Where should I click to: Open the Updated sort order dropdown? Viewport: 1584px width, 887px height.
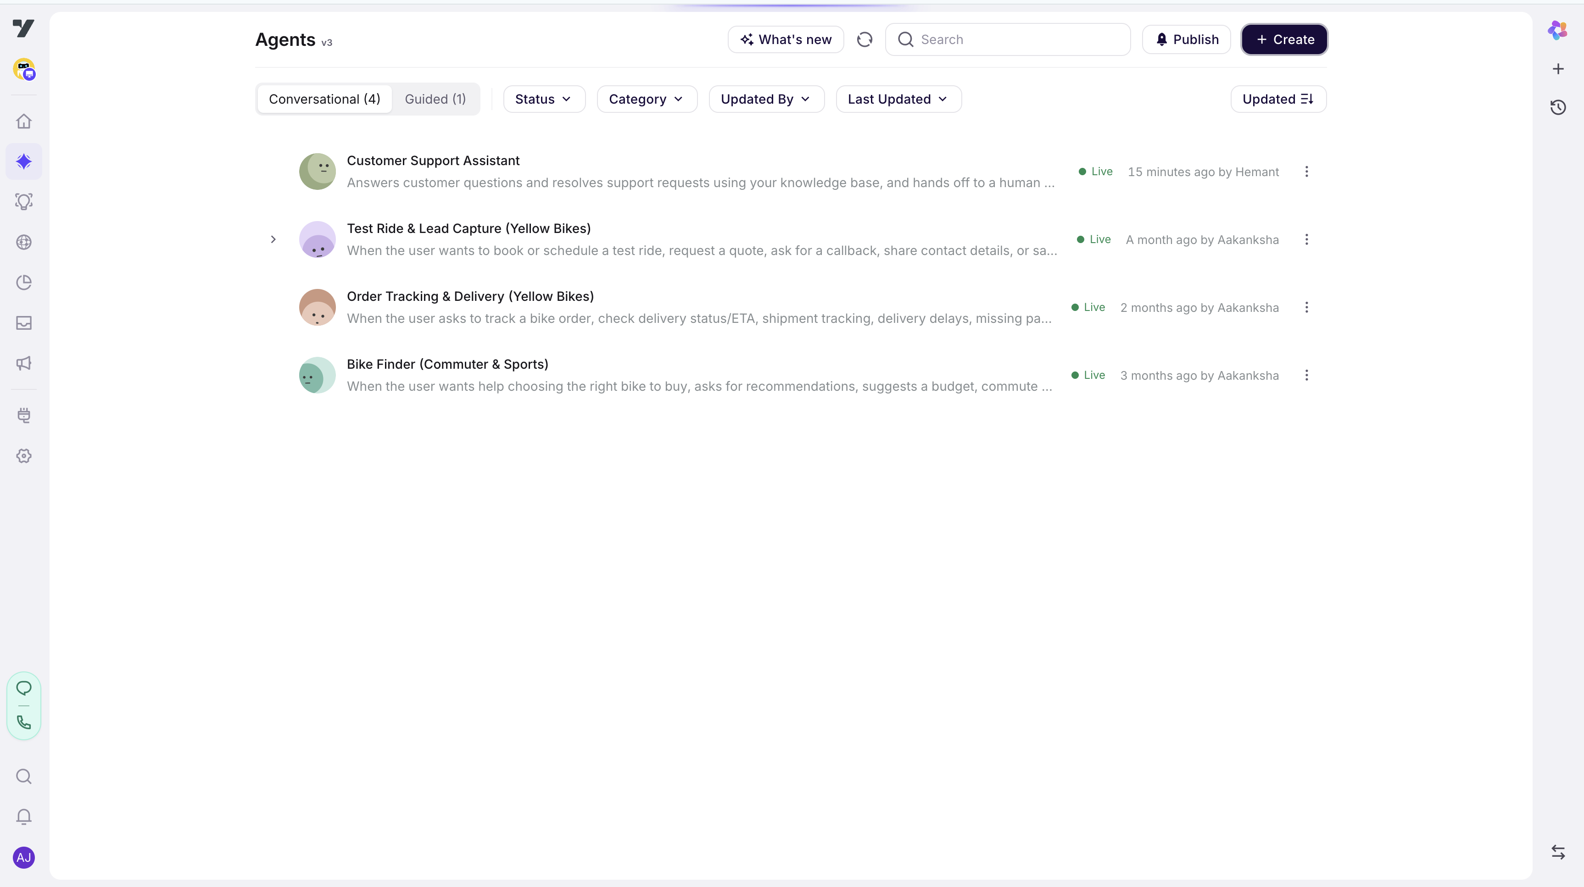coord(1278,99)
